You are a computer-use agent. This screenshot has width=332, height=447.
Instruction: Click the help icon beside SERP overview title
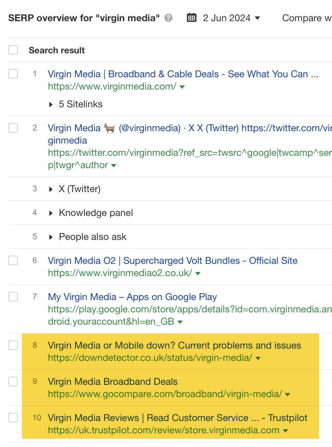(x=168, y=18)
